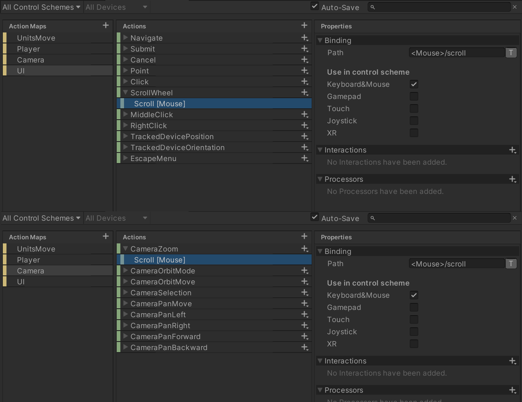Viewport: 522px width, 402px height.
Task: Click the plus icon beside EscapeMenu
Action: [x=304, y=158]
